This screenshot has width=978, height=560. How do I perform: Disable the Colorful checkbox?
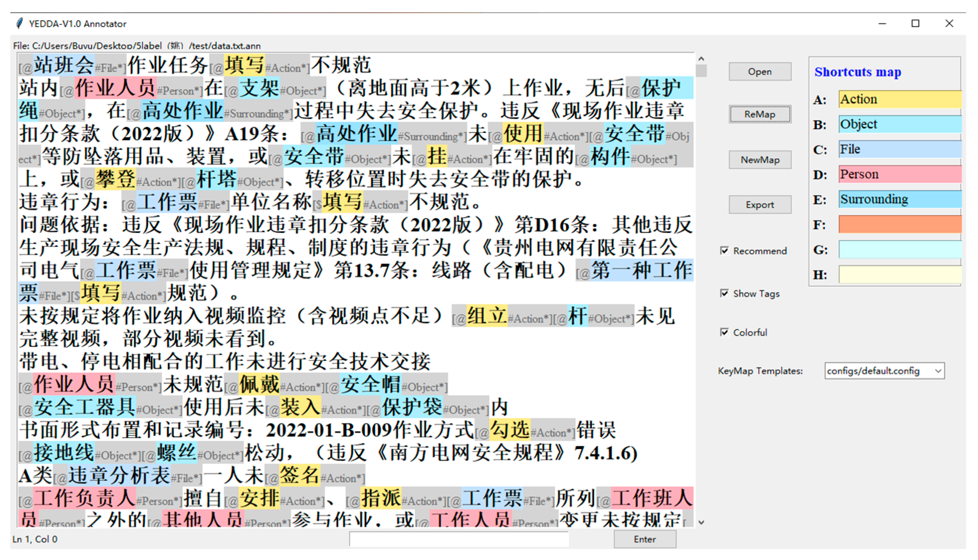click(724, 332)
